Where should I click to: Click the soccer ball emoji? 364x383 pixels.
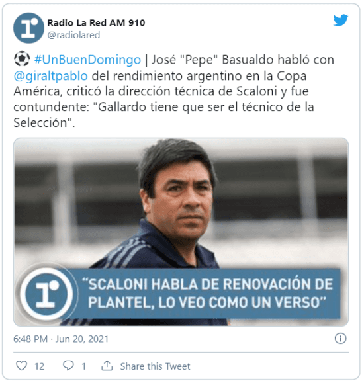pos(22,59)
